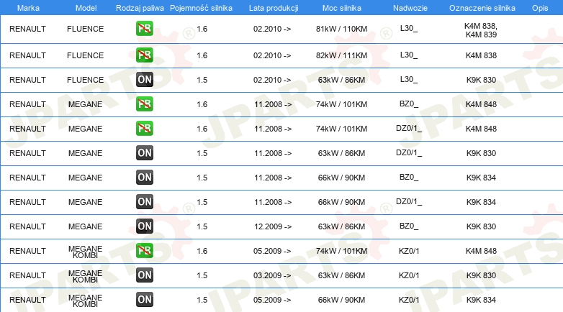Click 02.2010 -> date in Fluence 82kW row
The image size is (563, 312).
click(272, 55)
